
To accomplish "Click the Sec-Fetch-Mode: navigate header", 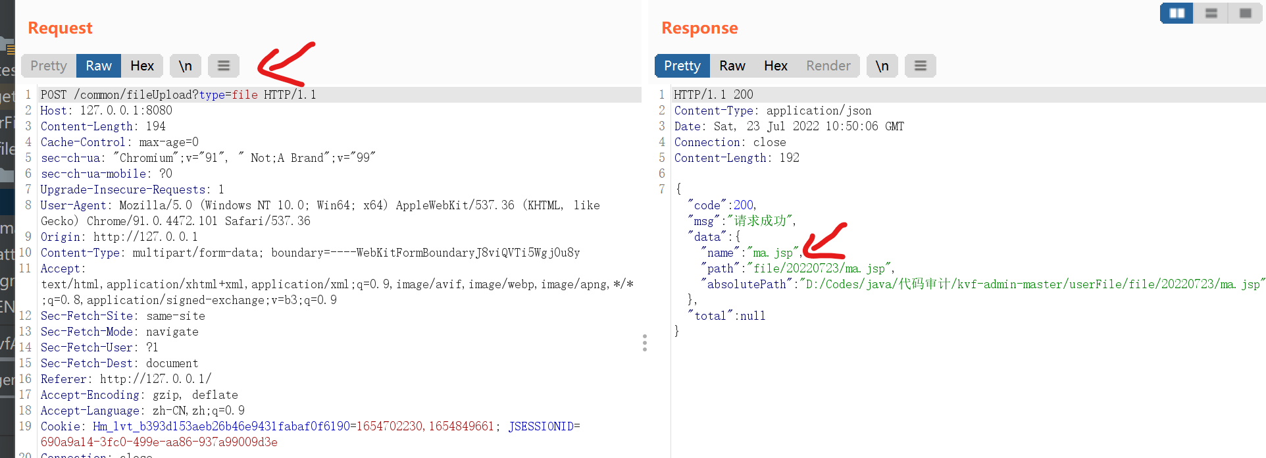I will coord(120,332).
